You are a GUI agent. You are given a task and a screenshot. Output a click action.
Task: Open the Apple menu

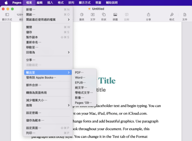pos(6,3)
